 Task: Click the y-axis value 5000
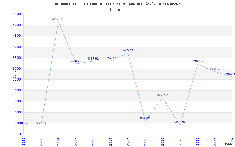click(x=17, y=25)
